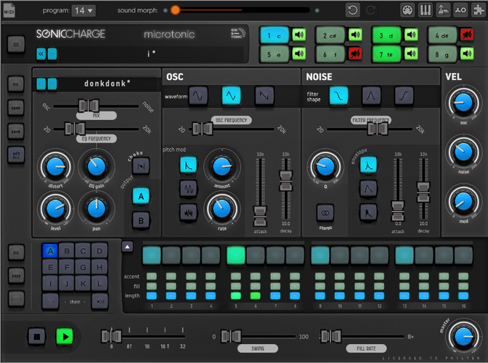Click the pattern copy button
This screenshot has width=488, height=363.
click(16, 276)
